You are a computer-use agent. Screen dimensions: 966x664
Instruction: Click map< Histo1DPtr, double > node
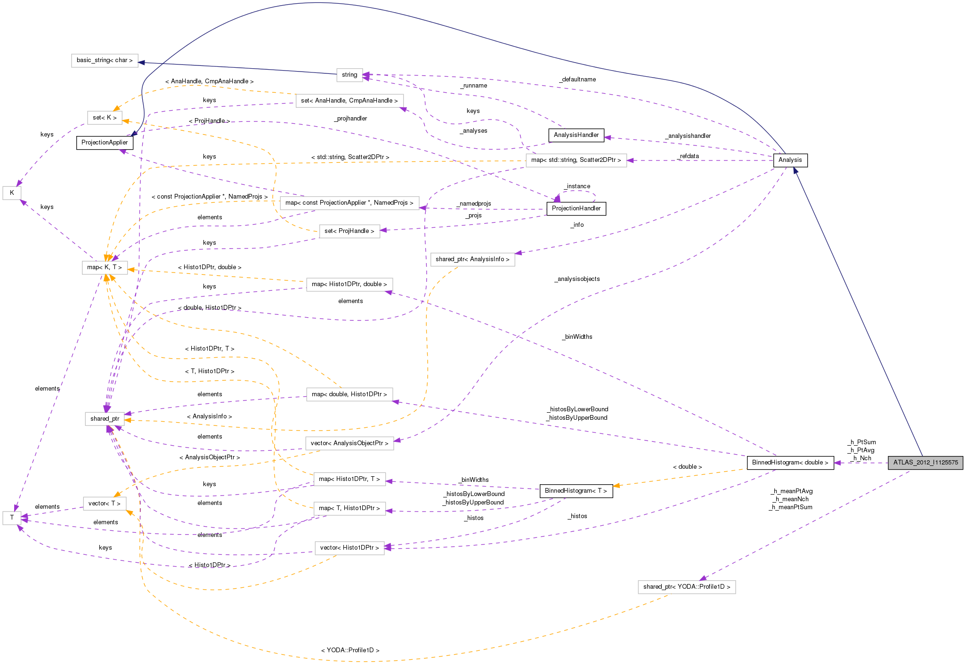tap(349, 284)
